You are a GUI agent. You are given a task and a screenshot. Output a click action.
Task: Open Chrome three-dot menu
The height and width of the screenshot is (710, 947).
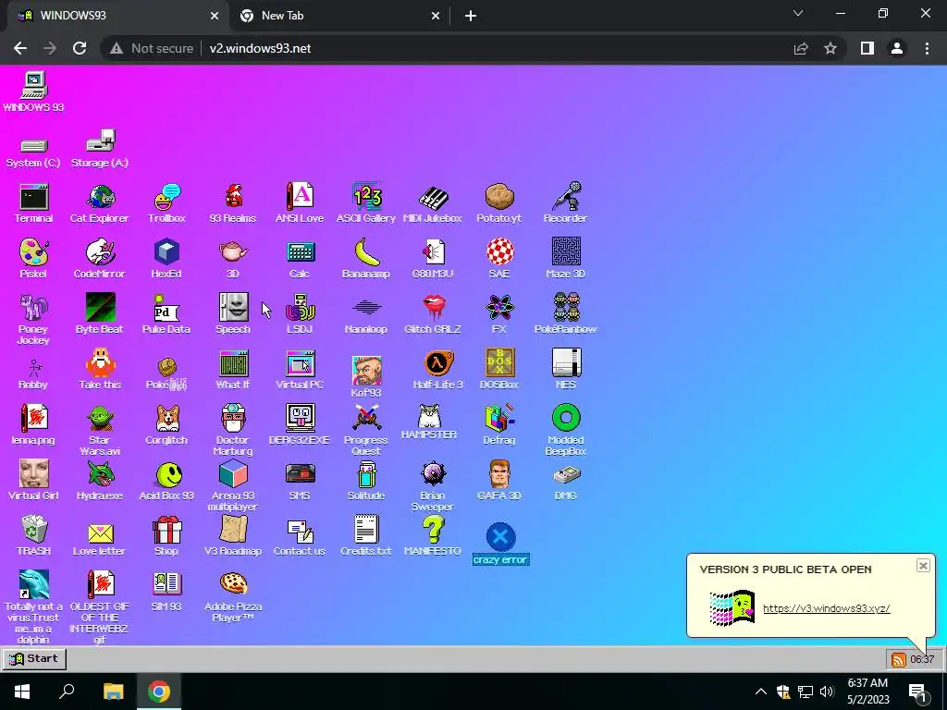click(927, 48)
